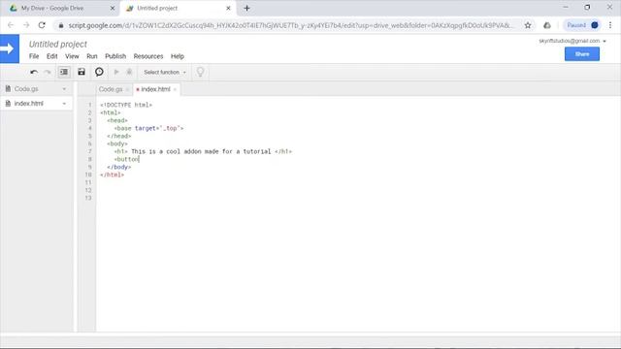Open the Google Drive extension icon

pos(547,25)
